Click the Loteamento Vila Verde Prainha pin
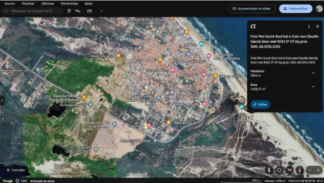Image resolution: width=324 pixels, height=183 pixels. point(114,124)
